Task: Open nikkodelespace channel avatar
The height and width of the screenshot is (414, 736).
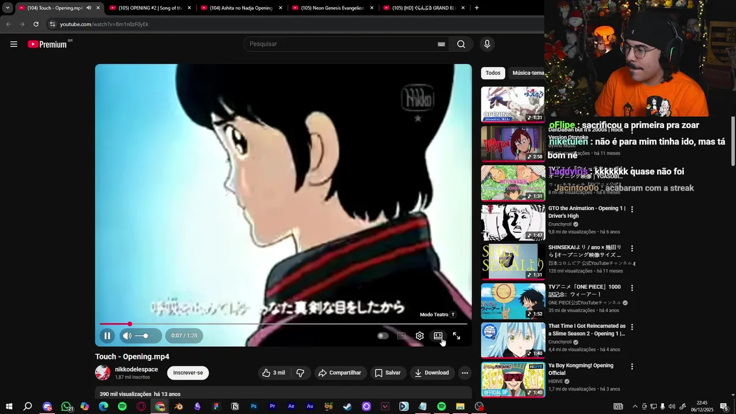Action: click(x=103, y=373)
